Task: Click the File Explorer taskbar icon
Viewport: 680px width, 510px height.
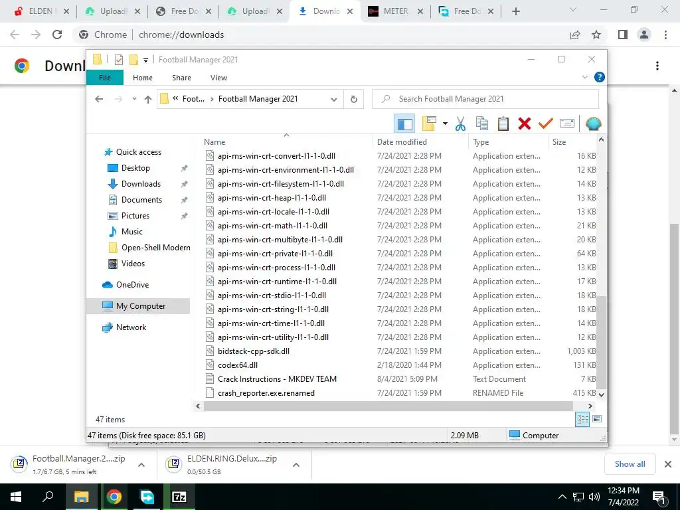Action: (x=81, y=497)
